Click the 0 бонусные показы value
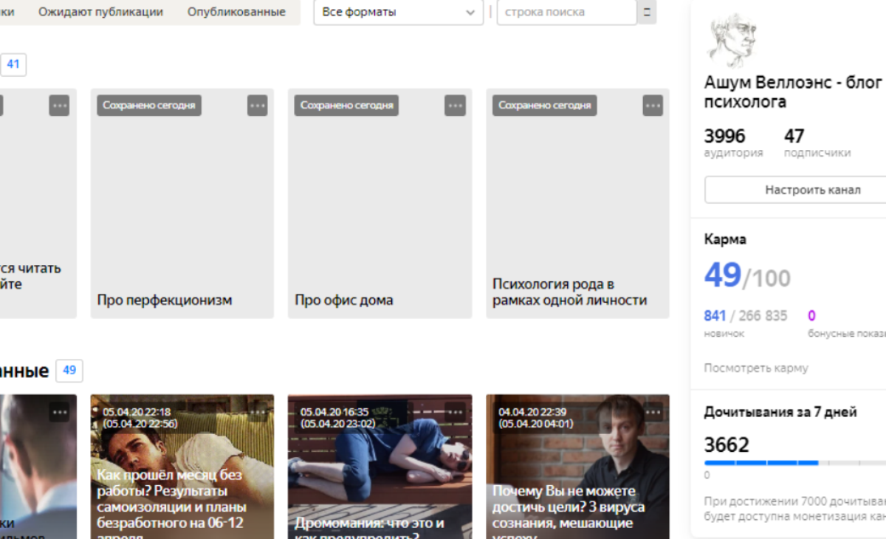 [811, 316]
